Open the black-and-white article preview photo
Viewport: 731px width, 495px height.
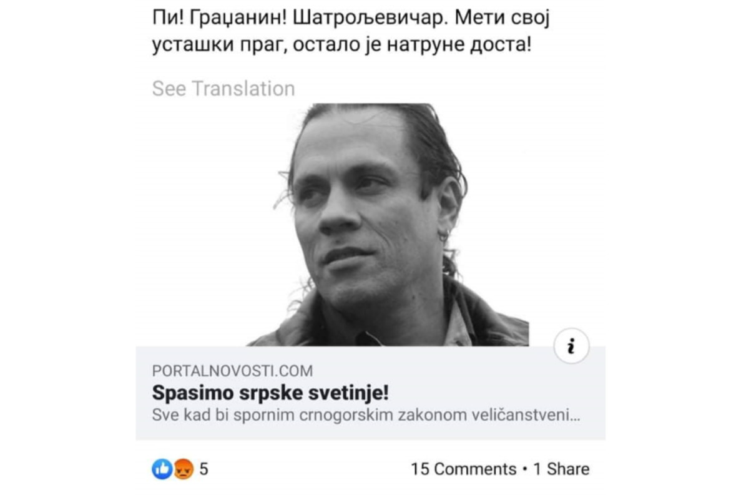point(387,225)
